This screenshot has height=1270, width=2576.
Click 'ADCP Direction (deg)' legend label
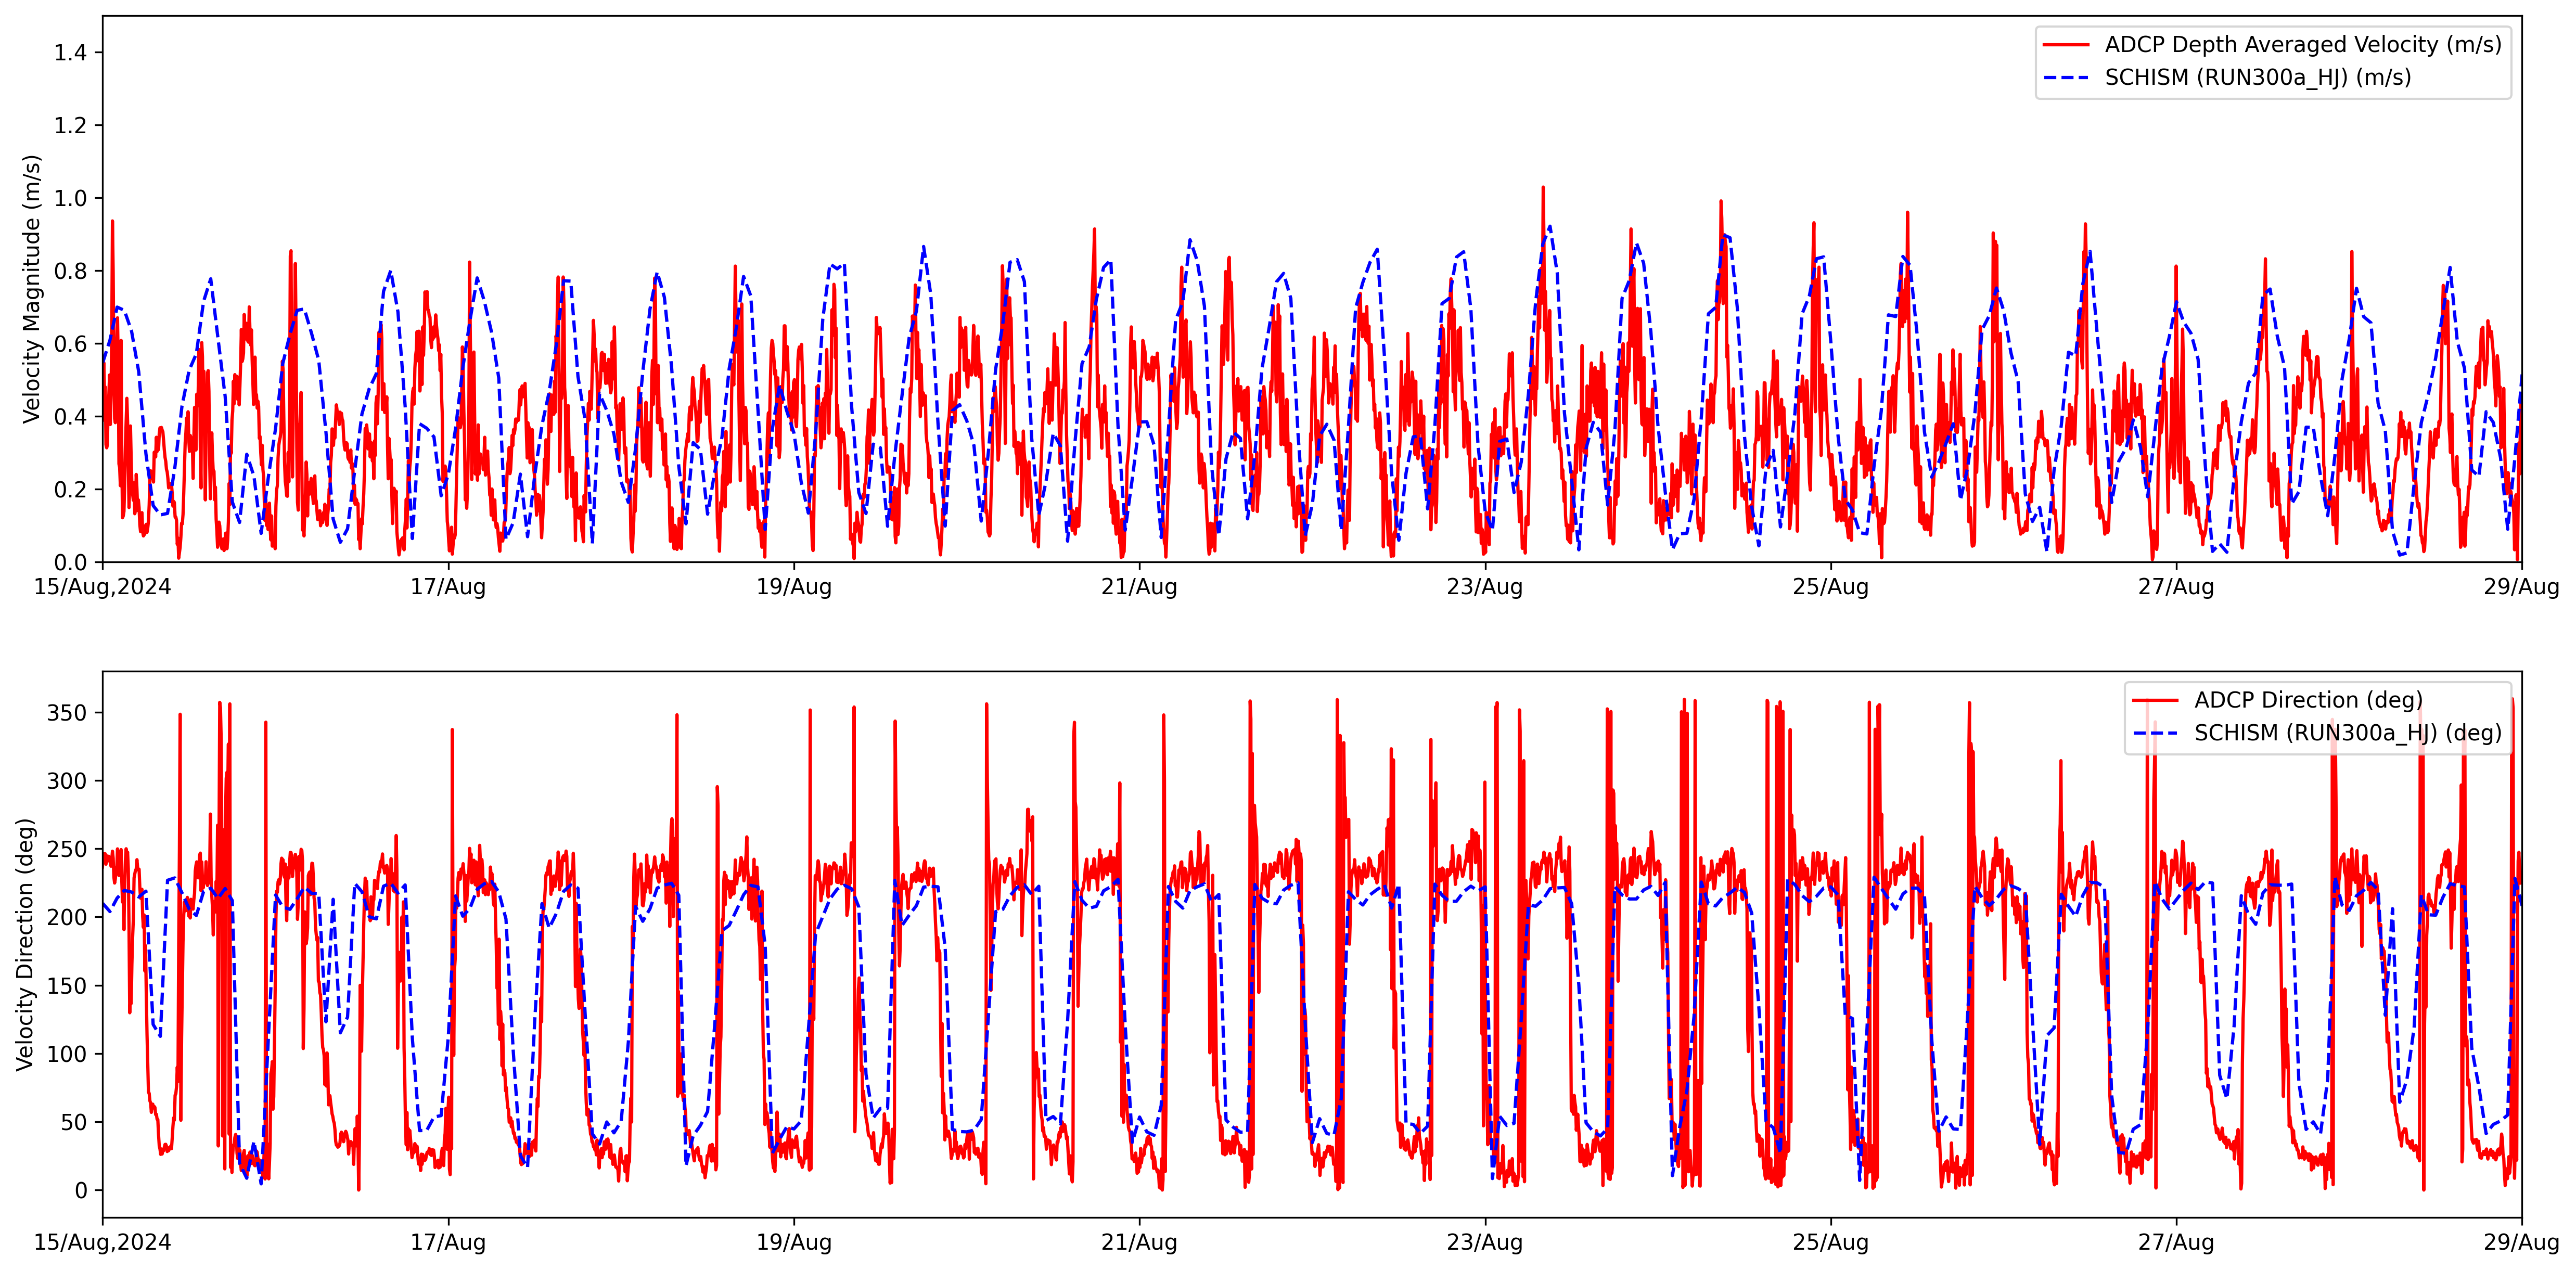click(x=2308, y=700)
